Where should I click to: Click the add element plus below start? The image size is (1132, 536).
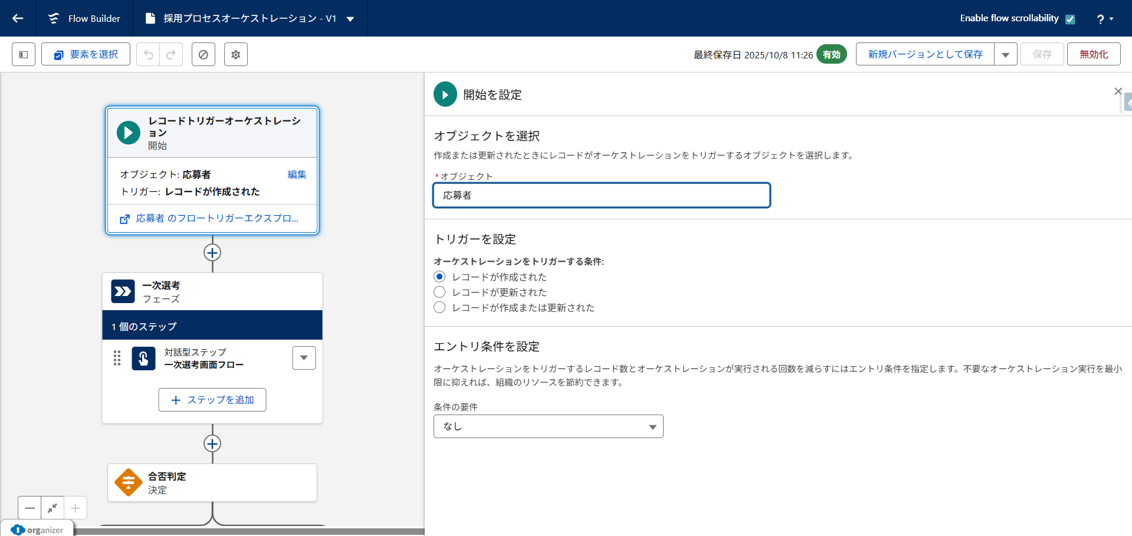click(x=212, y=252)
